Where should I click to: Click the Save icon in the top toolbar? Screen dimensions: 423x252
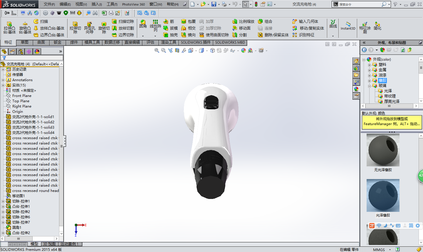coord(214,4)
